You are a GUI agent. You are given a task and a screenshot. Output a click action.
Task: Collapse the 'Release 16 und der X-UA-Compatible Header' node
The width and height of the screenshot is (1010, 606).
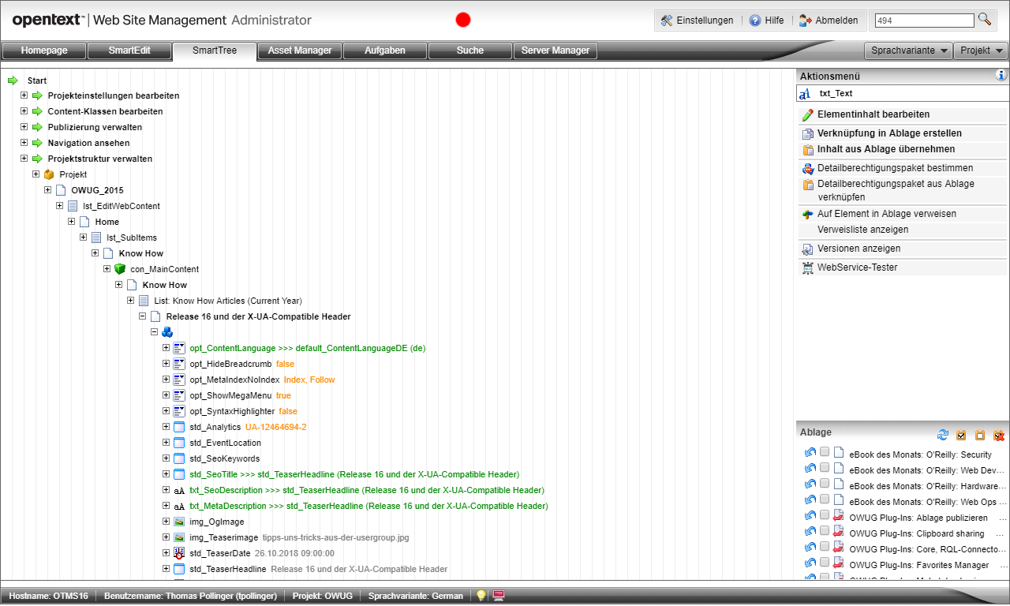click(143, 316)
